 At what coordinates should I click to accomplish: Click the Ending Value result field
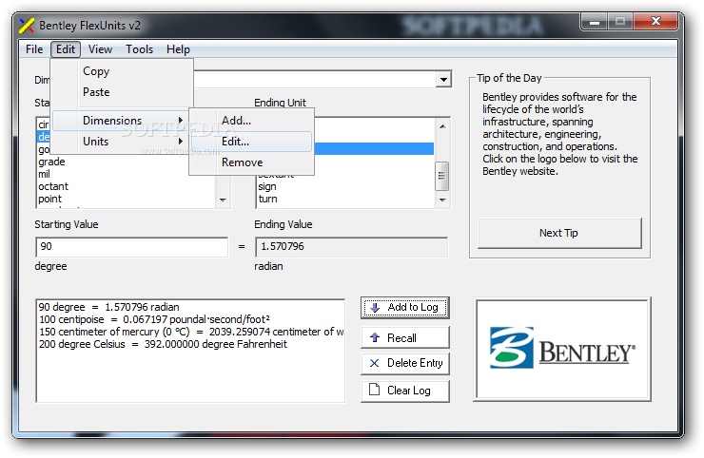click(351, 247)
